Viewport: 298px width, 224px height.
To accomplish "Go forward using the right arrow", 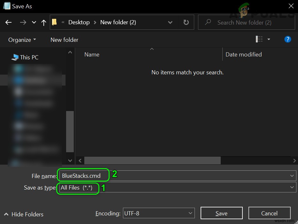I will (23, 22).
